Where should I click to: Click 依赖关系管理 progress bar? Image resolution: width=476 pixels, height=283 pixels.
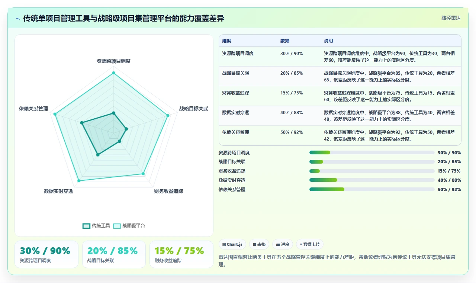[x=372, y=189]
